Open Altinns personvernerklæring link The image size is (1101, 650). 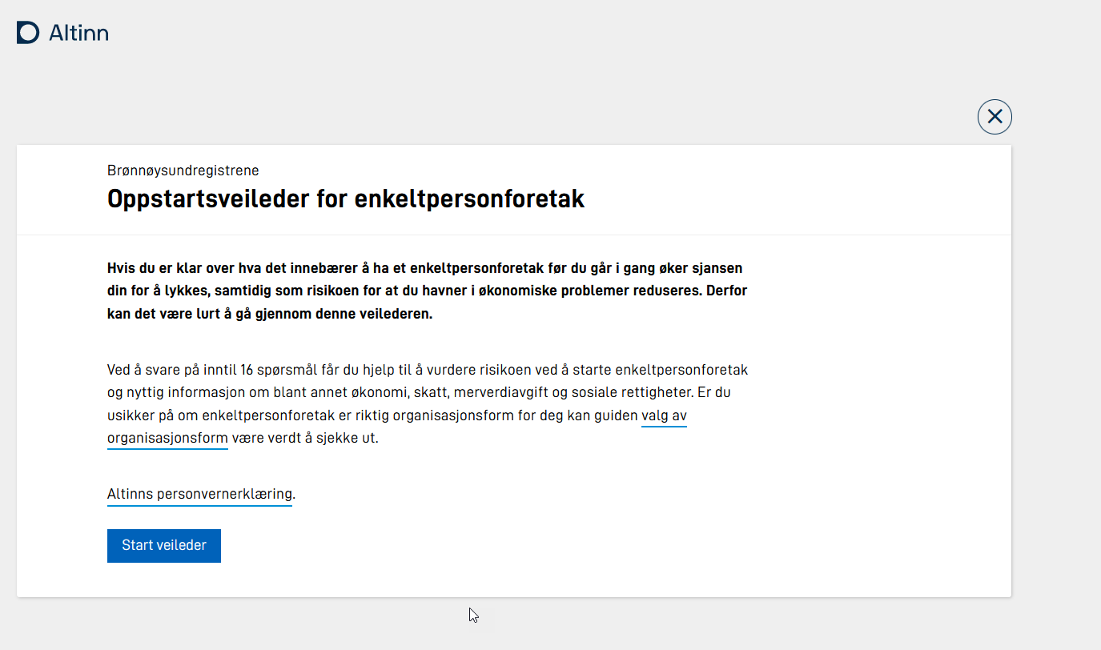(x=199, y=494)
